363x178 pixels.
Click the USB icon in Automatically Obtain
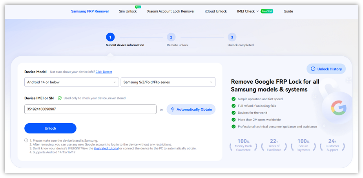tap(173, 110)
